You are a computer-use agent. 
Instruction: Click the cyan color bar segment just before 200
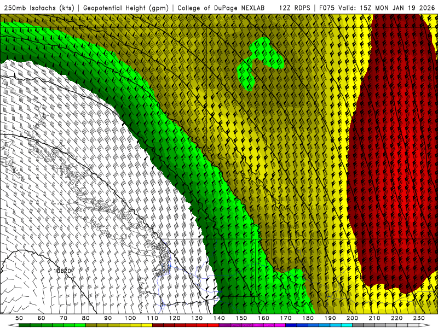[x=347, y=325]
